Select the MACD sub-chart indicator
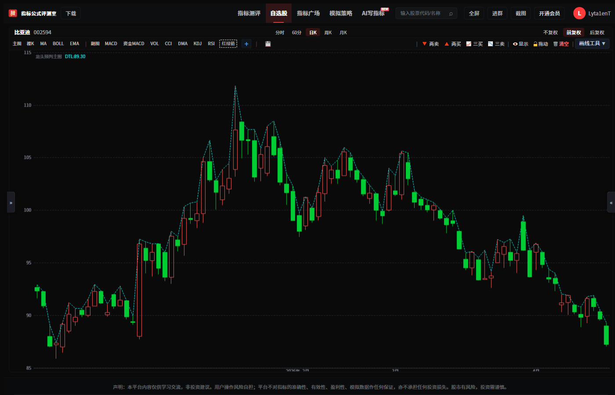 [111, 44]
